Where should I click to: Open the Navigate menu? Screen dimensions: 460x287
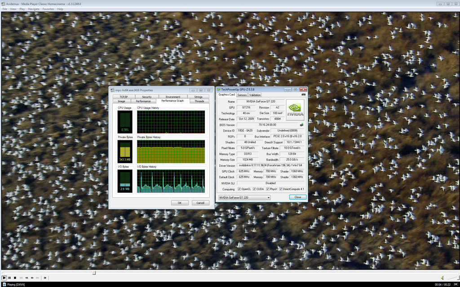tap(34, 9)
